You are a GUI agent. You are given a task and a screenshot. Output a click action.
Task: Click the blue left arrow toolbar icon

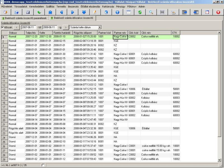61,12
